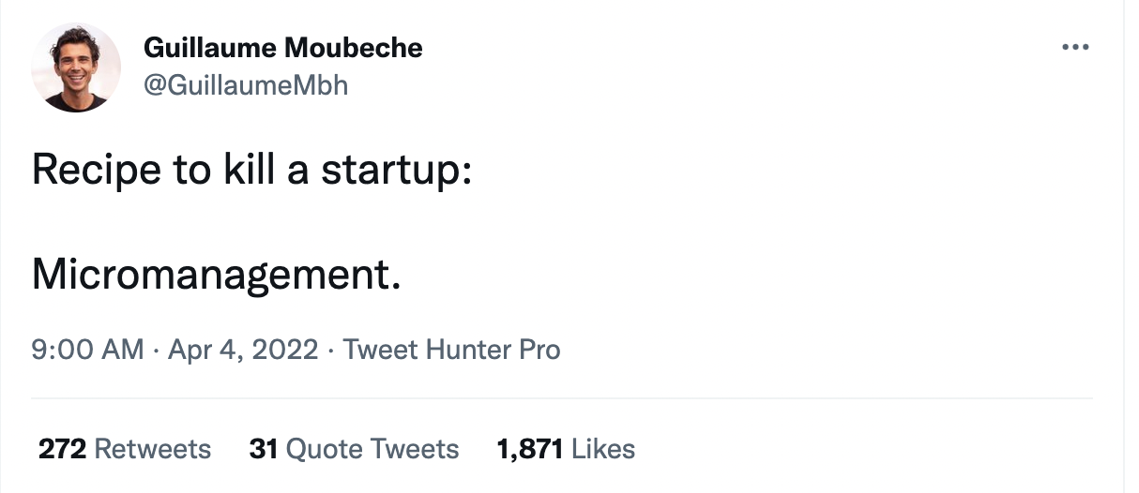Click the Tweet Hunter Pro source label
The image size is (1139, 493).
point(451,351)
